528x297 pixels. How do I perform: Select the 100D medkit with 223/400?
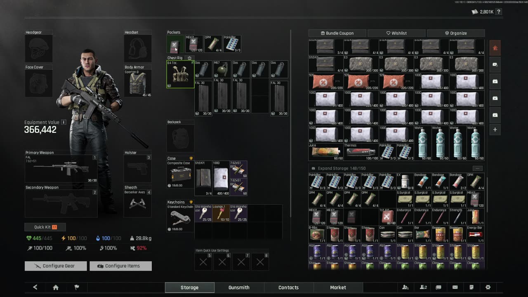click(361, 99)
